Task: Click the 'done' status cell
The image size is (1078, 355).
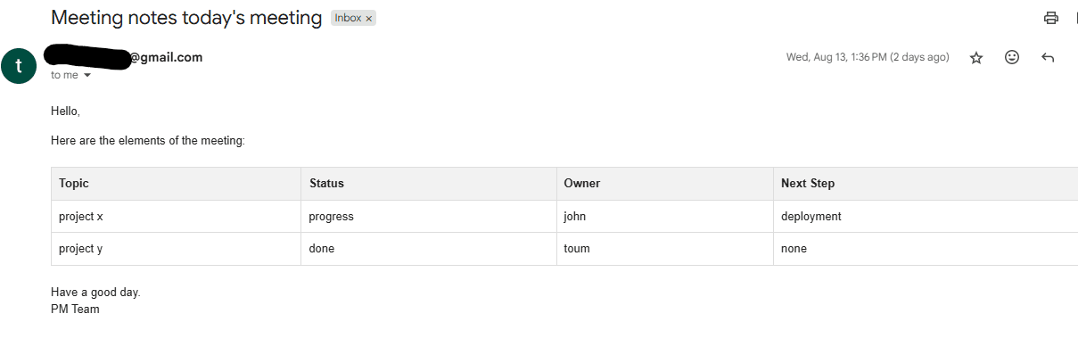Action: pyautogui.click(x=429, y=249)
